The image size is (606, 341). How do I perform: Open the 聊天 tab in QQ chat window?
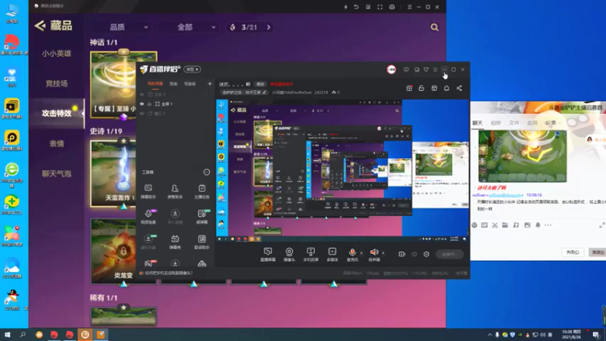tap(477, 123)
